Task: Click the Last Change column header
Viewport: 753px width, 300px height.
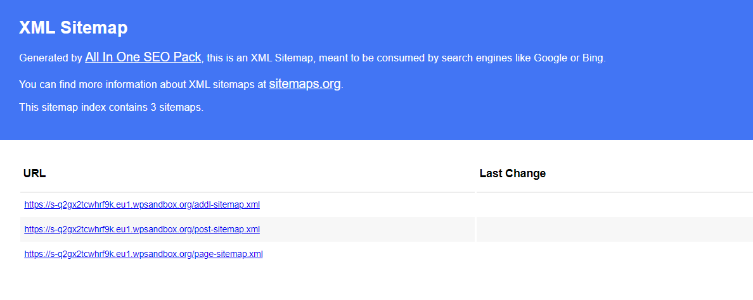Action: 512,173
